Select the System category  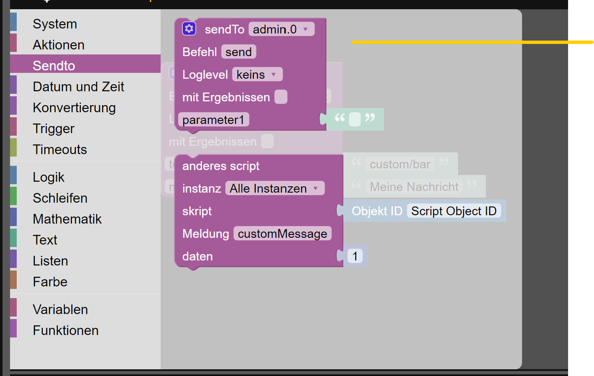pyautogui.click(x=55, y=24)
